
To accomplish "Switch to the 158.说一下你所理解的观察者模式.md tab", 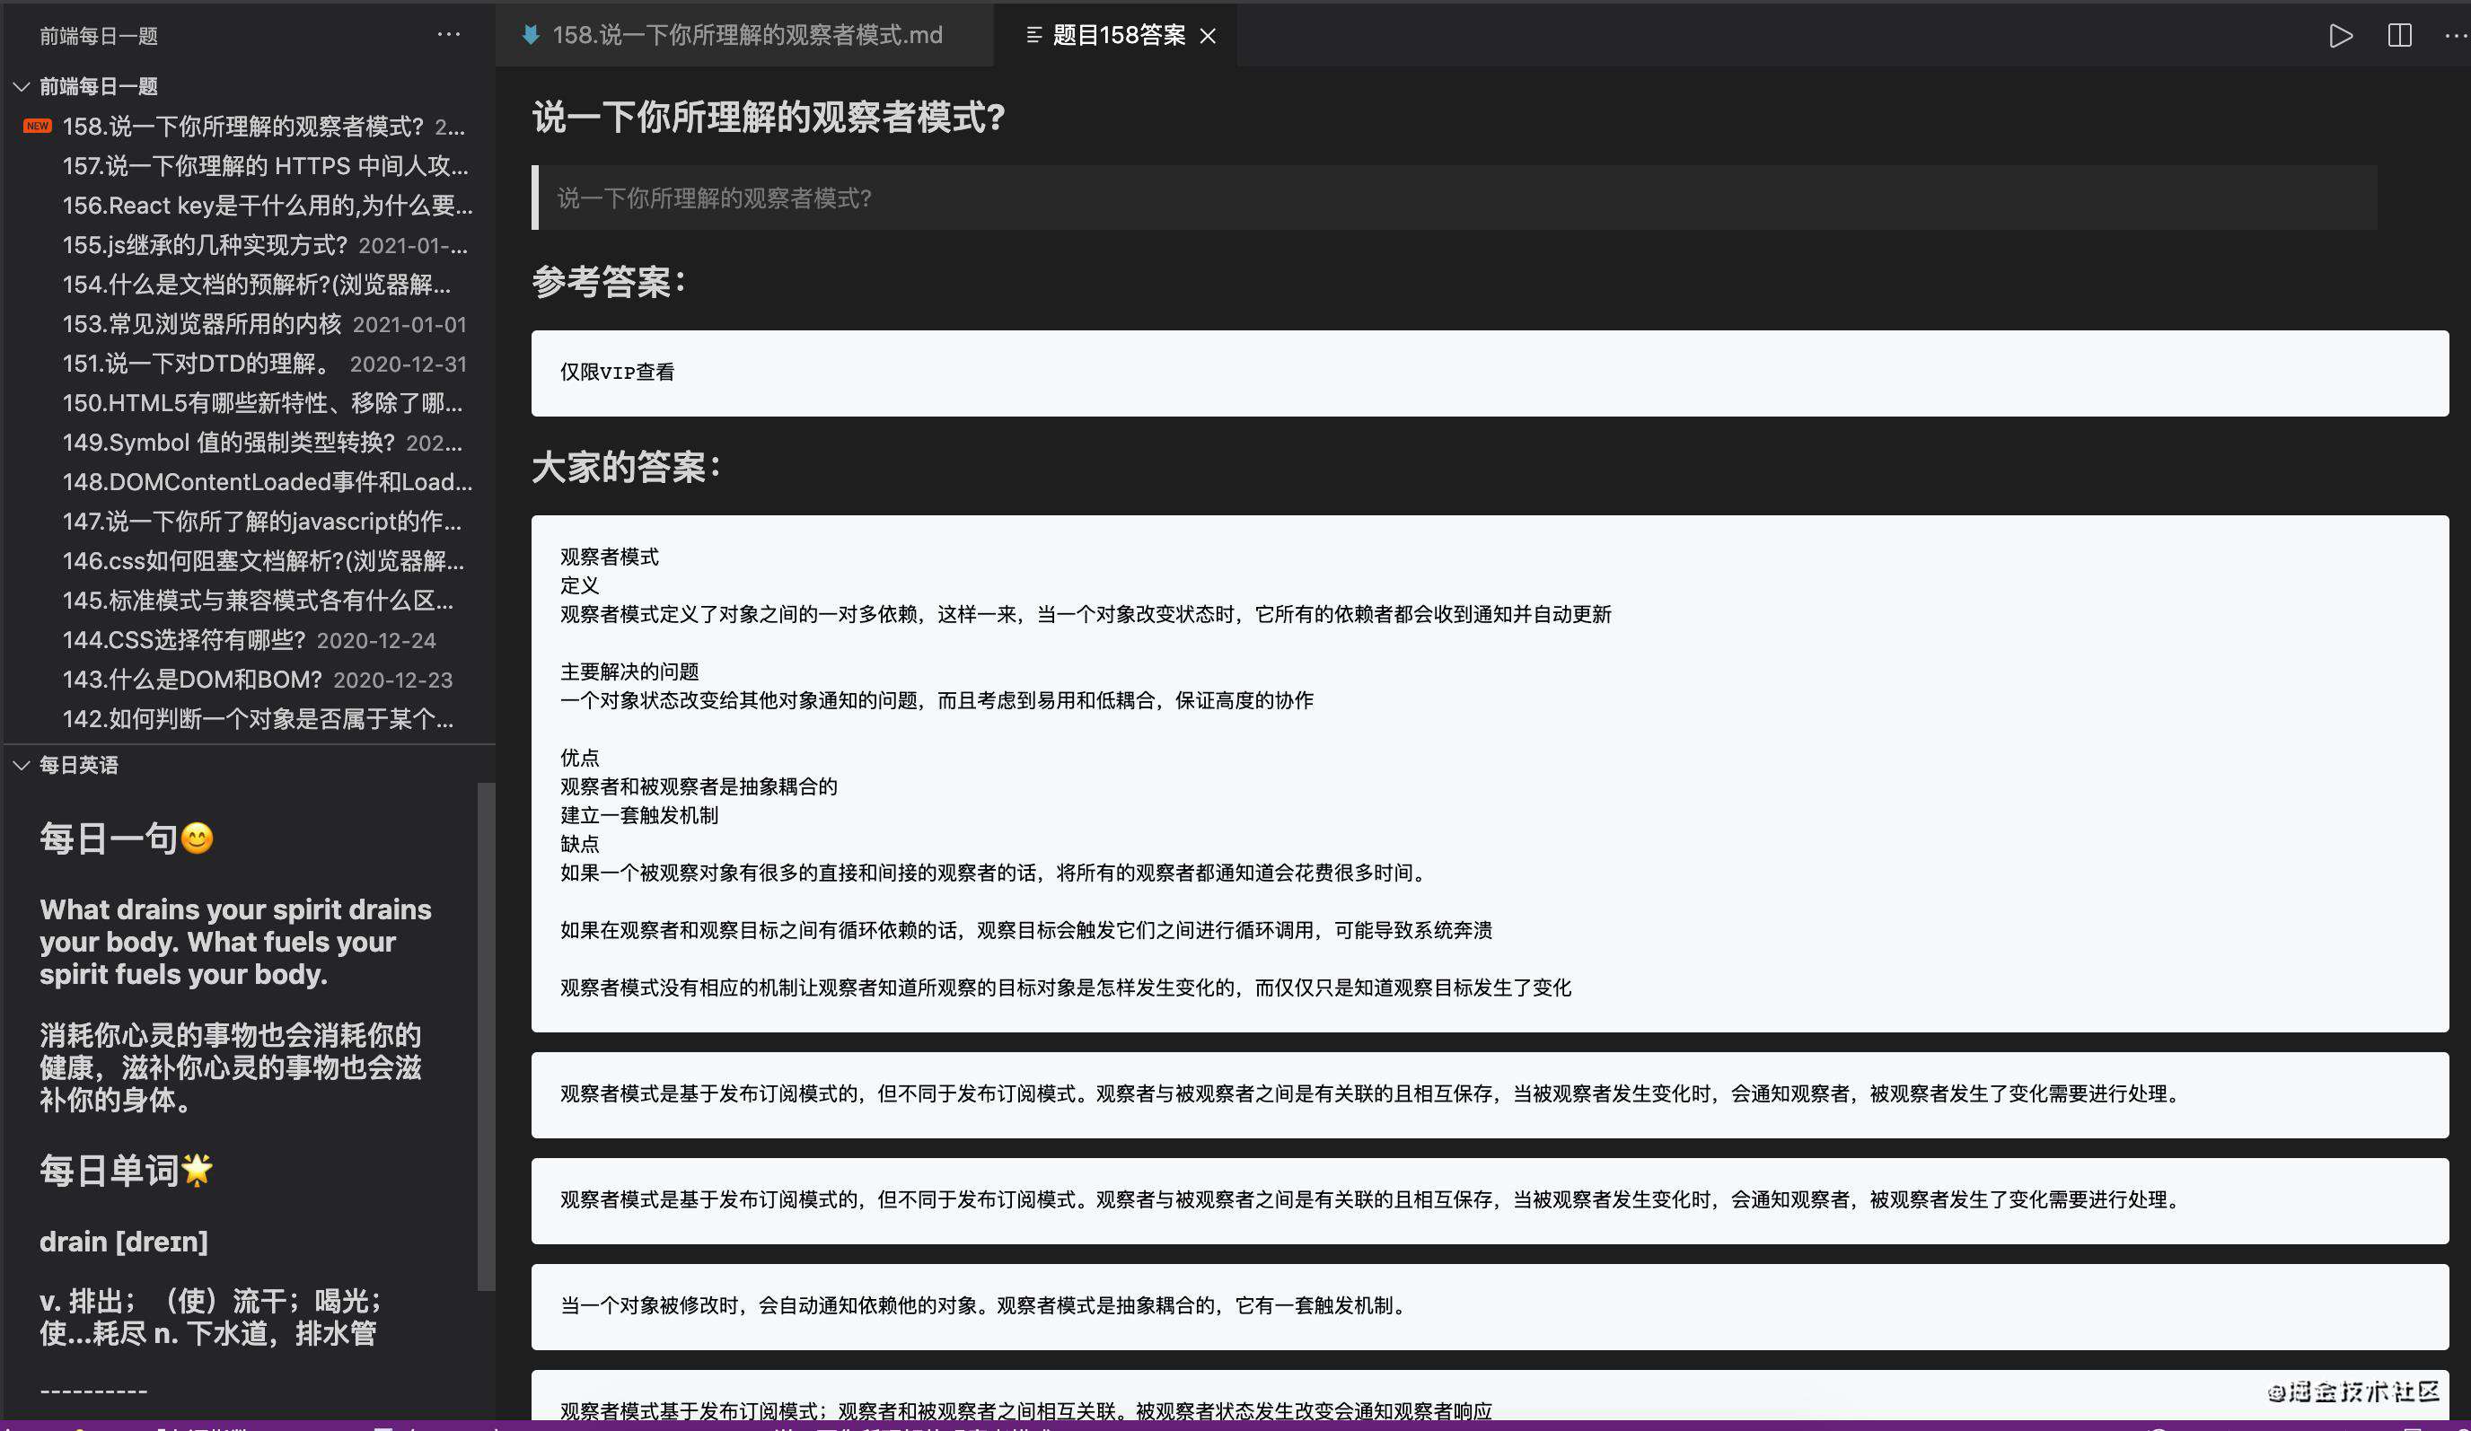I will (x=745, y=35).
